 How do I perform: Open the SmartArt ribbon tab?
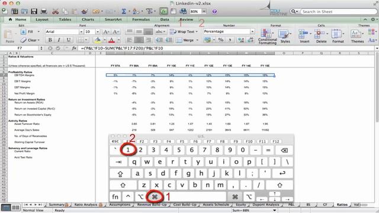click(x=113, y=20)
